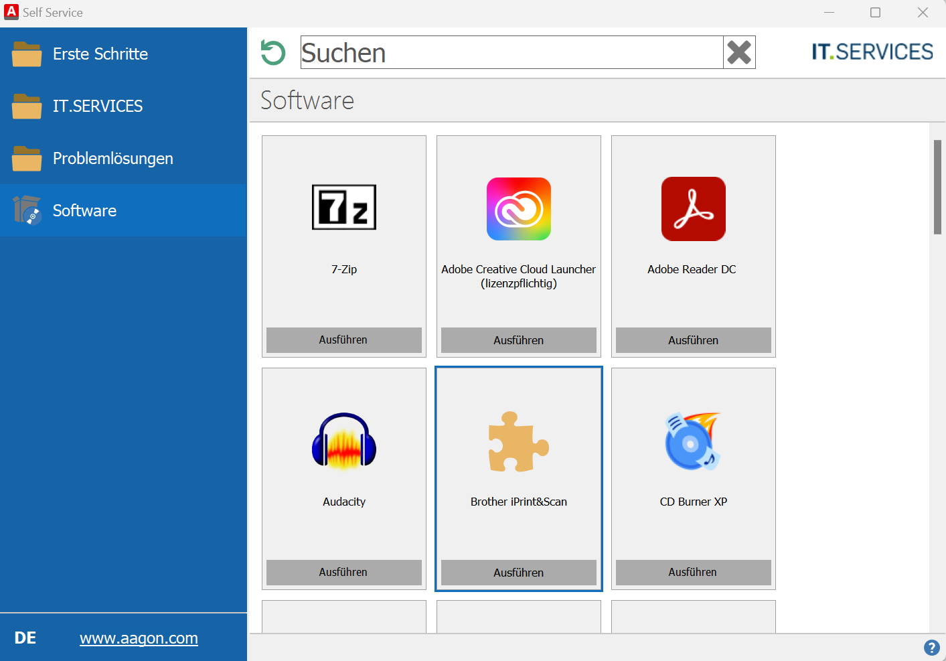Click the Adobe Creative Cloud icon
Viewport: 946px width, 661px height.
(518, 209)
